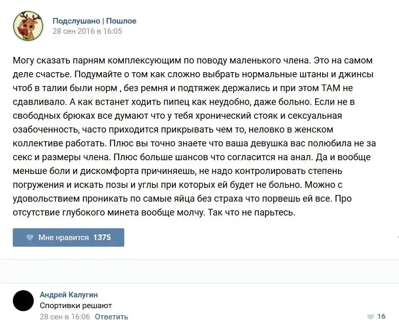Open the Подслушано | Пошлое deer avatar
The height and width of the screenshot is (325, 399).
click(x=28, y=26)
